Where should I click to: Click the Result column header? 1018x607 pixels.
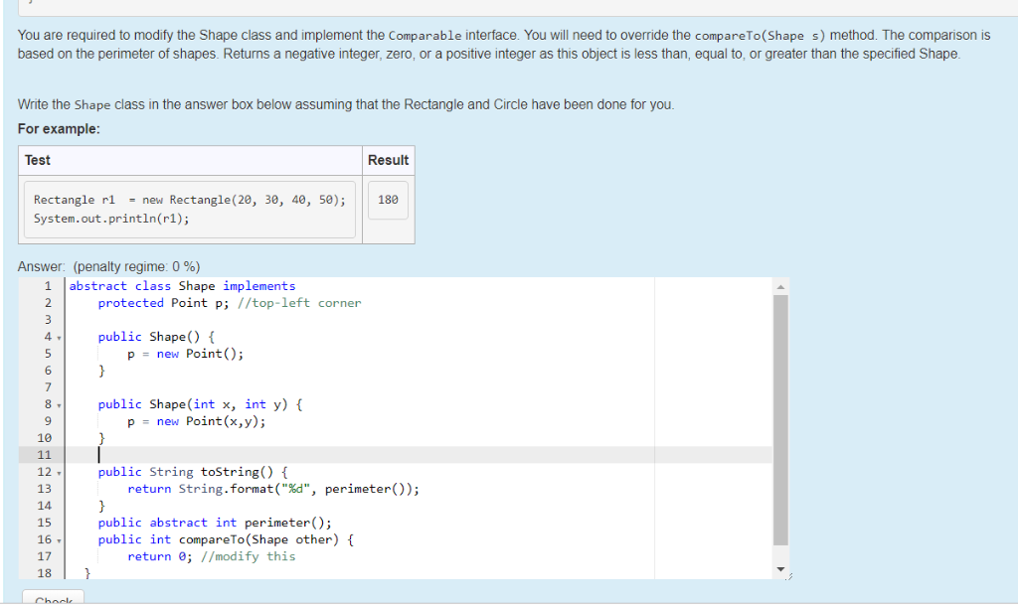388,160
